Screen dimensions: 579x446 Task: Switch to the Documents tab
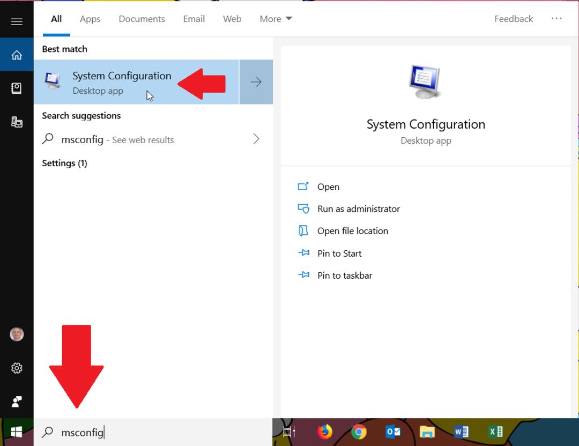(x=142, y=19)
